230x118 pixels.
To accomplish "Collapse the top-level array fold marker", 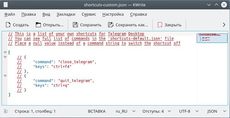I will click(x=5, y=52).
